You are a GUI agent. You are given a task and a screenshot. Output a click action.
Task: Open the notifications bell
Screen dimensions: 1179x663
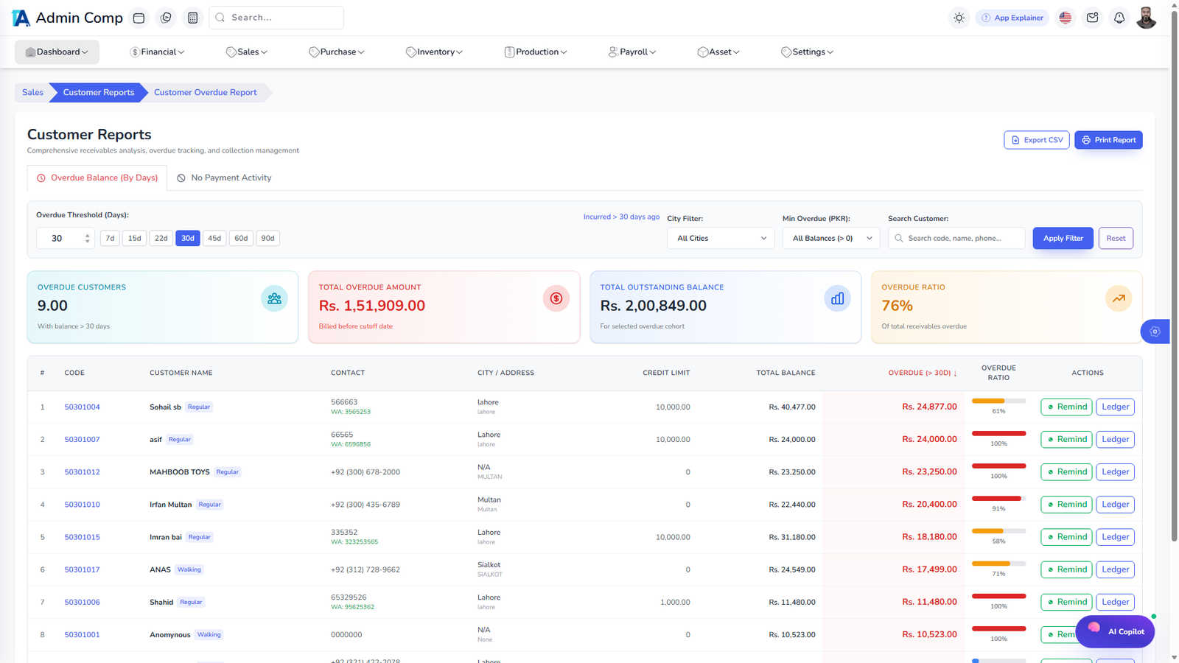pyautogui.click(x=1119, y=18)
